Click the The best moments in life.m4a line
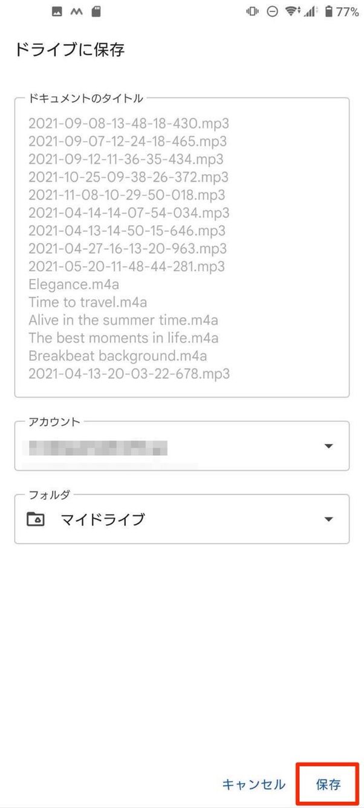The image size is (364, 808). click(x=123, y=338)
